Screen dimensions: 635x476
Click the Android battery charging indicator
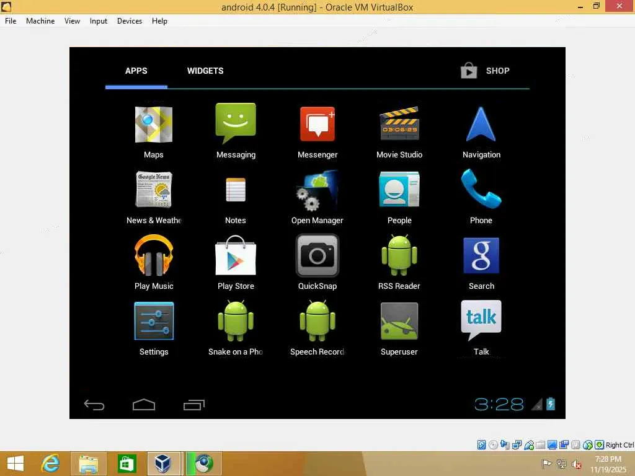point(551,403)
